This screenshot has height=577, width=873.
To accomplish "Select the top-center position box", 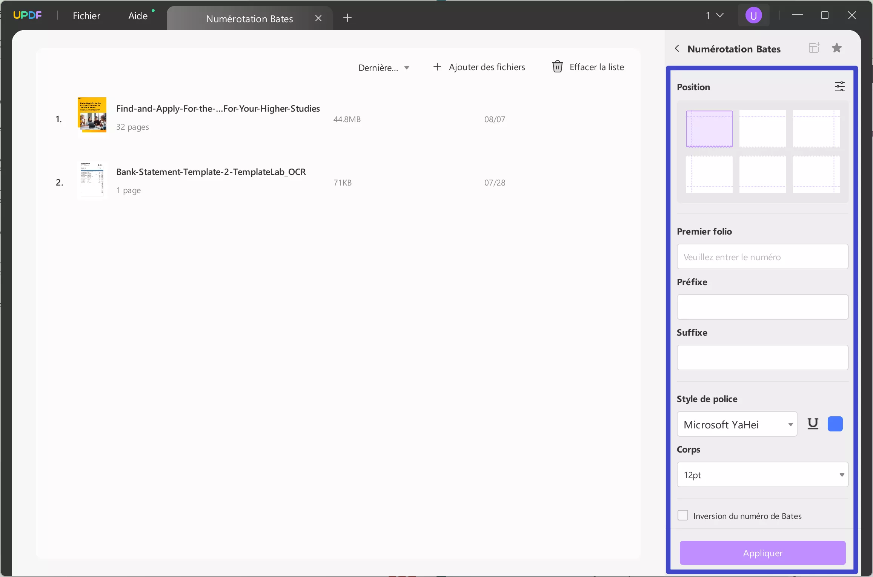I will [x=762, y=129].
